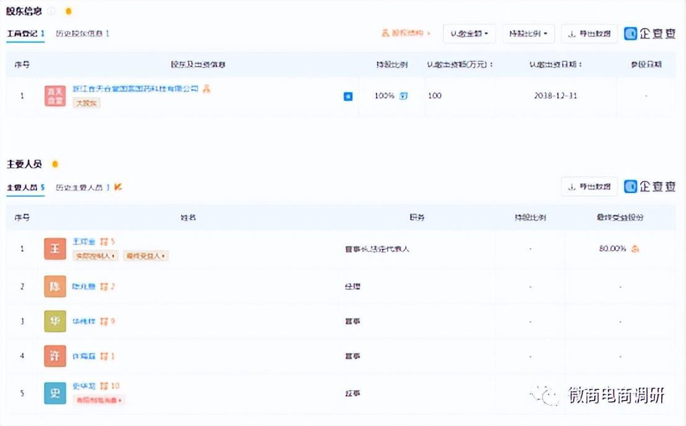This screenshot has width=686, height=426.
Task: Click the info icon next to 股东信息
Action: tap(51, 11)
